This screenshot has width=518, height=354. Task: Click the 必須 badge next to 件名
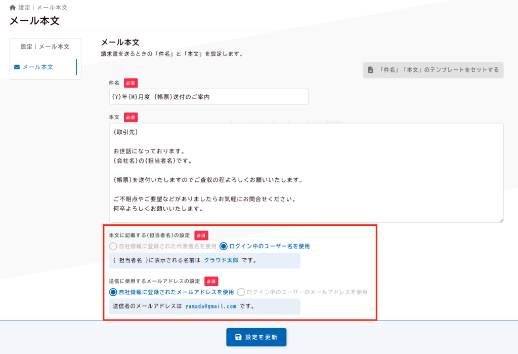pos(131,83)
